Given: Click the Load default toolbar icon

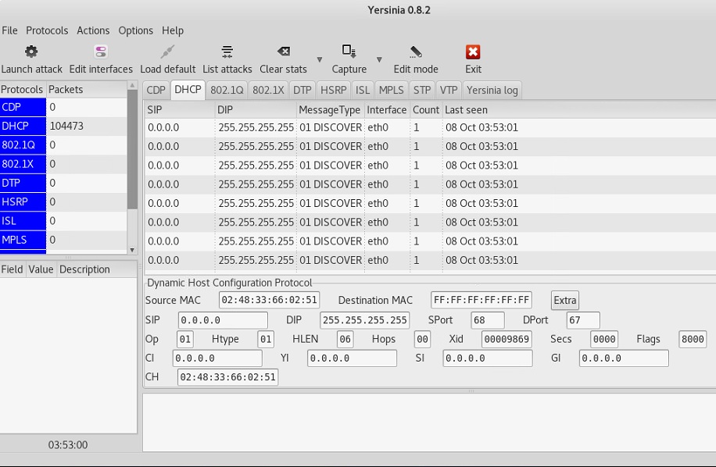Looking at the screenshot, I should tap(166, 50).
